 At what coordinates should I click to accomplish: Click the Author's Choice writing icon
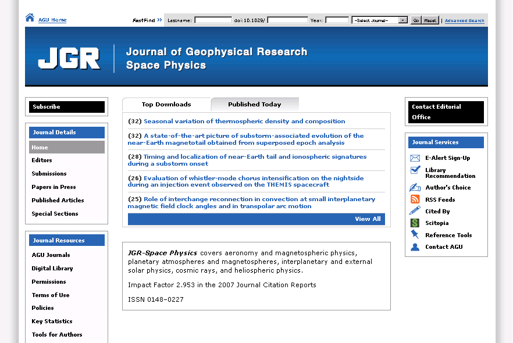(415, 187)
